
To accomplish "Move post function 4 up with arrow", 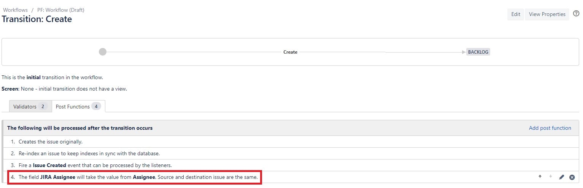I will click(540, 177).
